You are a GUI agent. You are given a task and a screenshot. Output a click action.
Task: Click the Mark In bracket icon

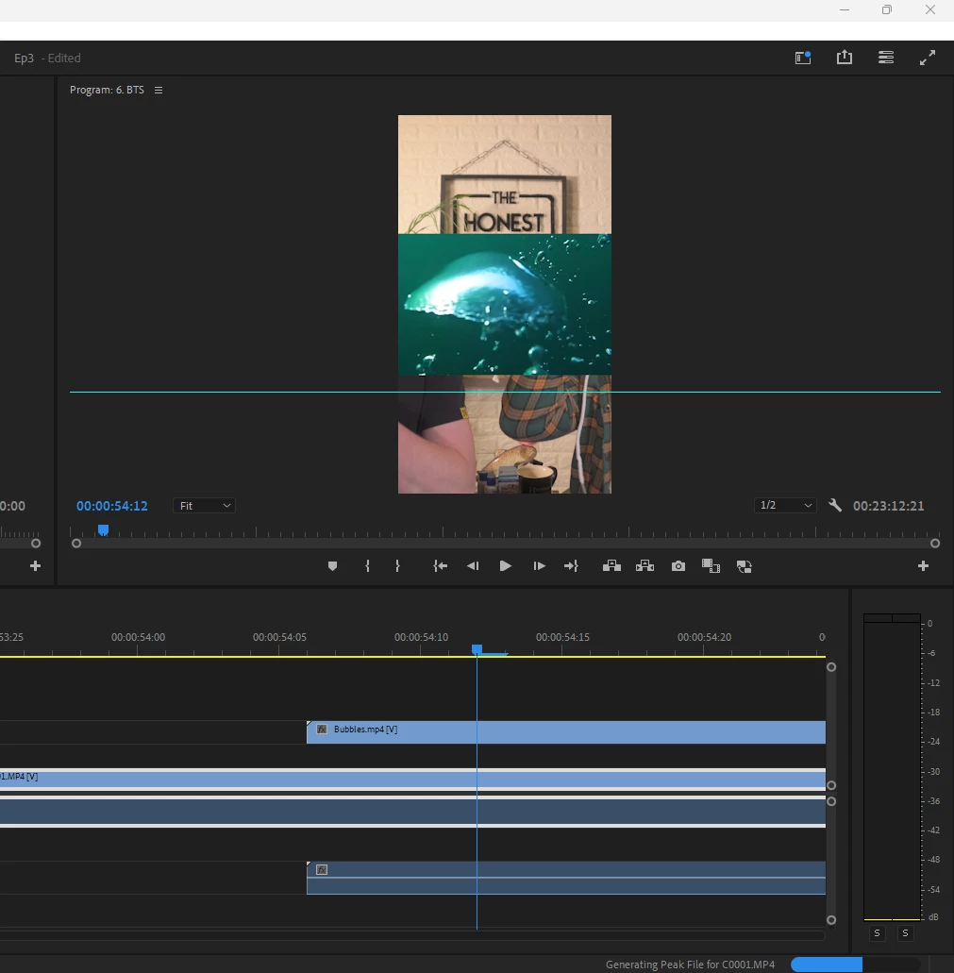point(367,566)
